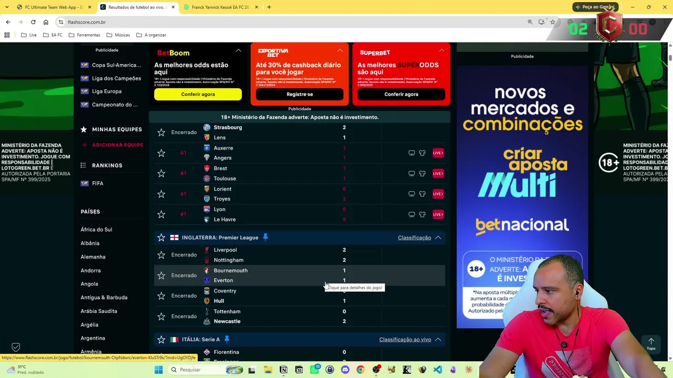673x378 pixels.
Task: Click Superbet 'Conferir agora' button
Action: (x=401, y=94)
